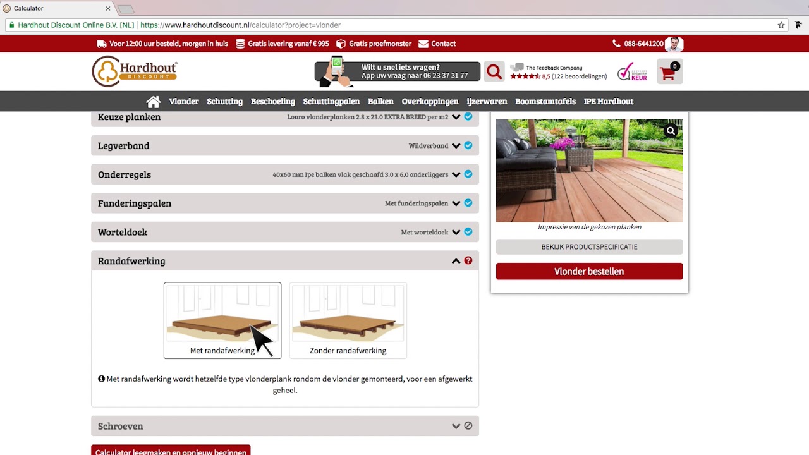Open a new browser tab

pyautogui.click(x=126, y=9)
